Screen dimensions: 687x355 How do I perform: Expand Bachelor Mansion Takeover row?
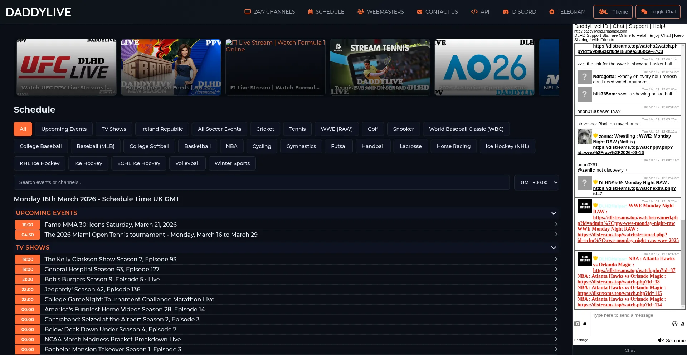click(286, 349)
